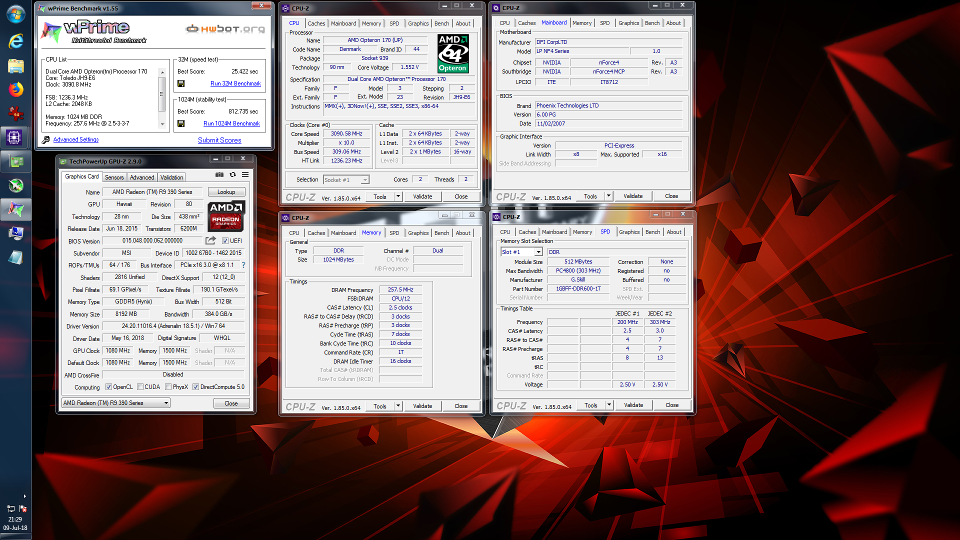960x540 pixels.
Task: Click the CPU List scroll down arrow
Action: (x=162, y=124)
